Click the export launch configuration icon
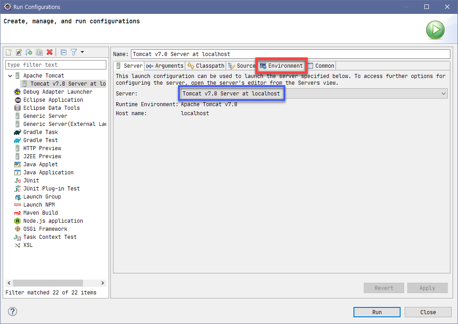The width and height of the screenshot is (458, 324). tap(29, 52)
